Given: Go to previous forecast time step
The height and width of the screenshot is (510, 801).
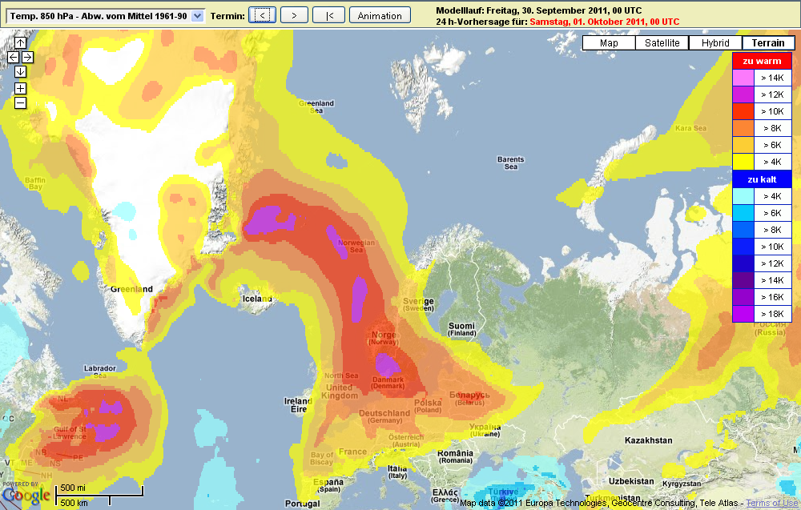Looking at the screenshot, I should pos(262,15).
